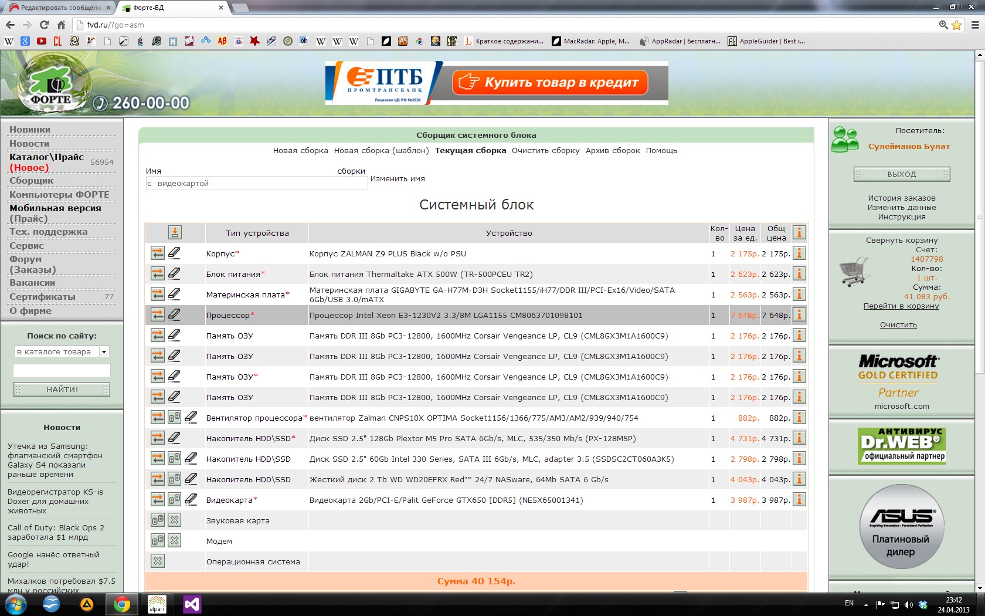Viewport: 985px width, 616px height.
Task: Click the browser home icon
Action: [61, 25]
